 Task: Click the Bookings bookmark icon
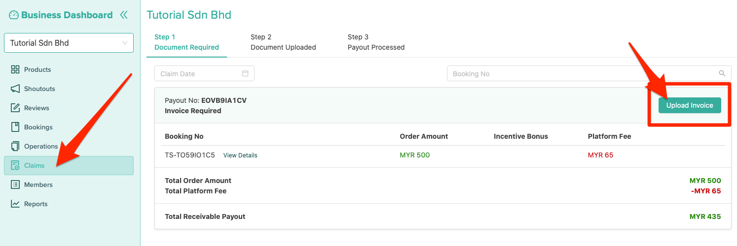[x=15, y=127]
